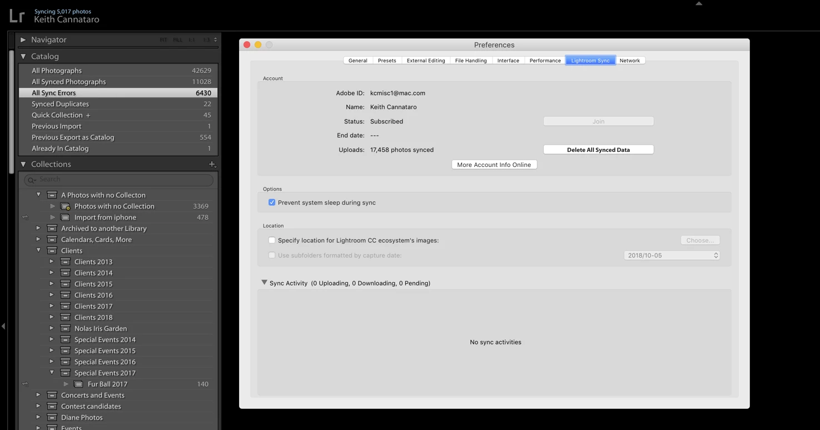The image size is (820, 430).
Task: Select the Lightroom Sync tab
Action: pyautogui.click(x=590, y=61)
